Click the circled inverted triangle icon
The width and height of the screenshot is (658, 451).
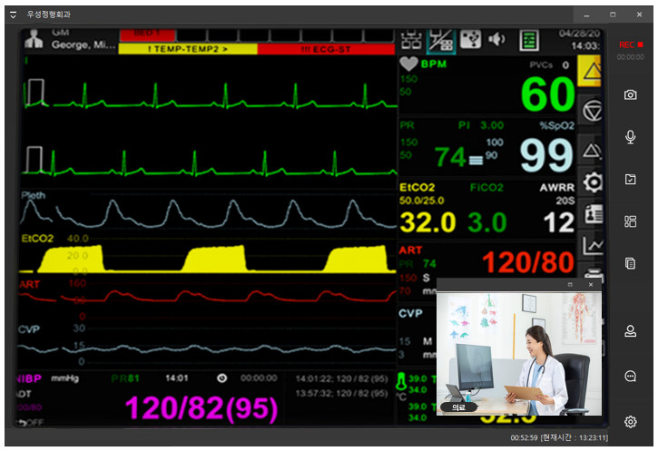point(592,112)
